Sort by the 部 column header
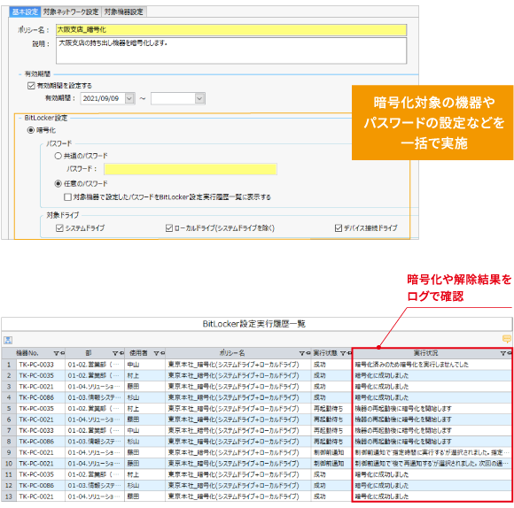This screenshot has width=514, height=508. click(89, 353)
